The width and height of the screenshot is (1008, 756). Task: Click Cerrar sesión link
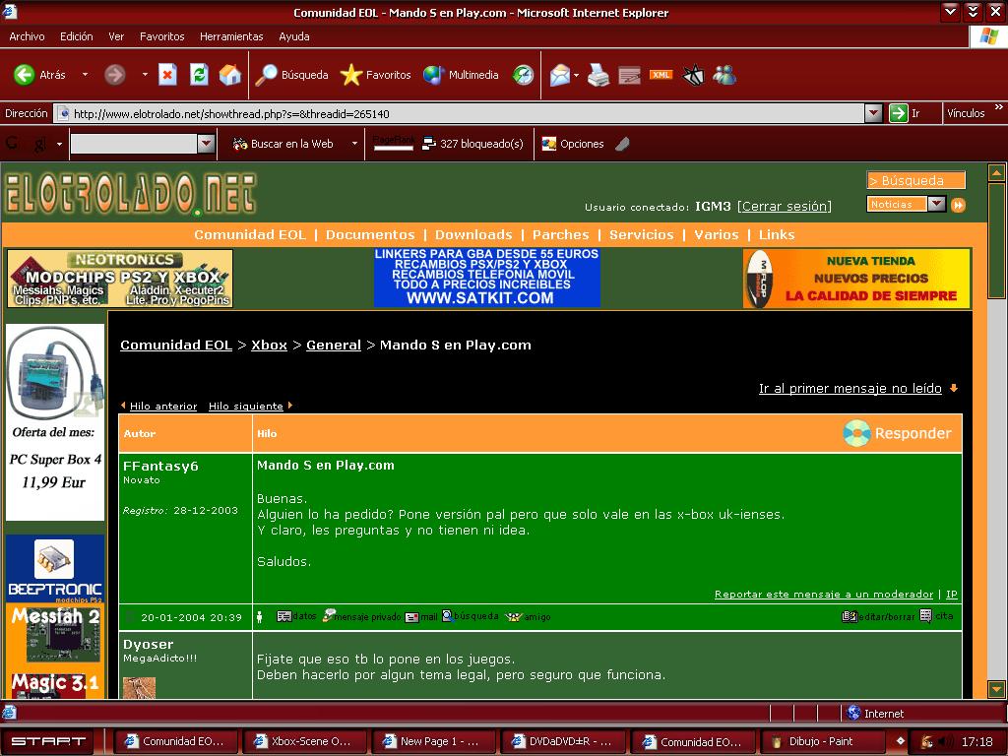[x=785, y=207]
